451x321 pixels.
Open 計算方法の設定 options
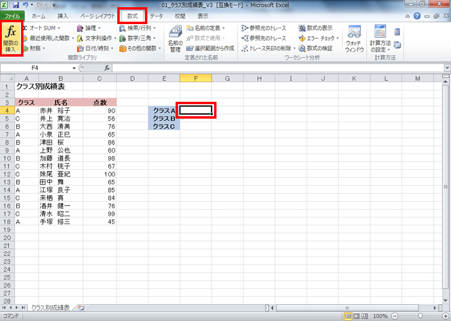[380, 39]
